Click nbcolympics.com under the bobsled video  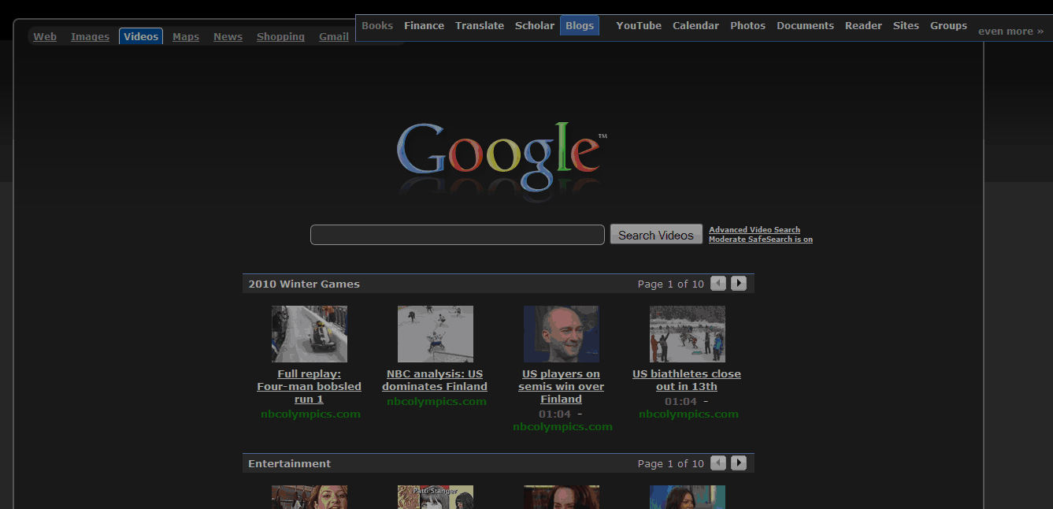click(x=311, y=414)
